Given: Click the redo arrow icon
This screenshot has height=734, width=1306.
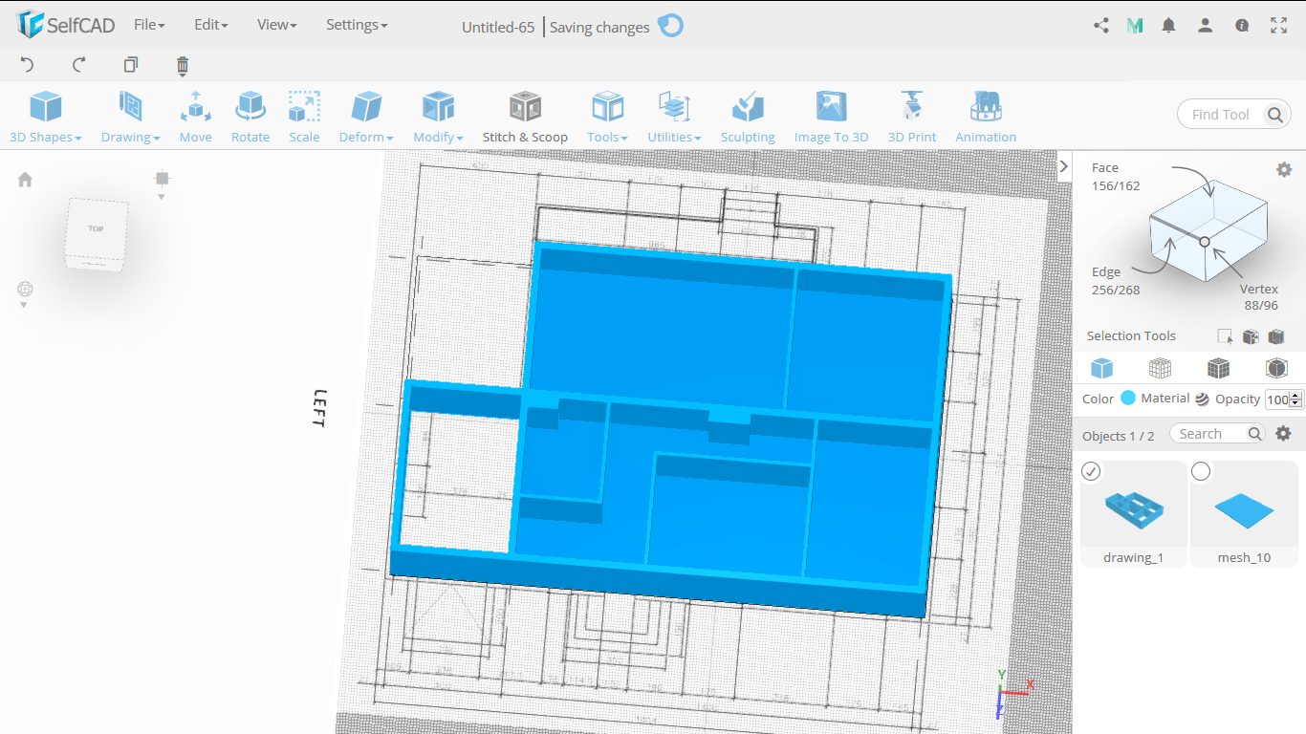Looking at the screenshot, I should pyautogui.click(x=78, y=65).
